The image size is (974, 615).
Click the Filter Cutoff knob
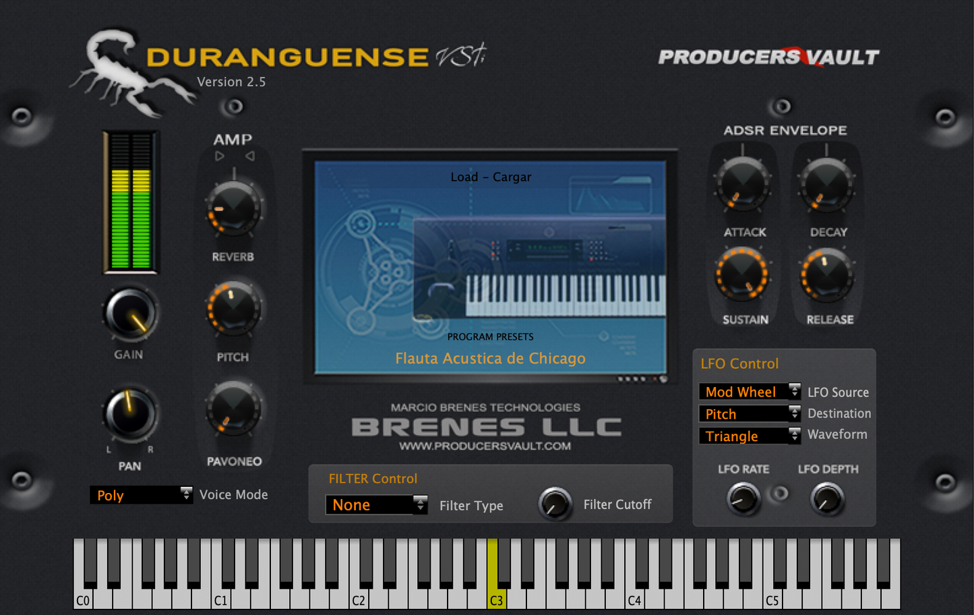point(555,504)
